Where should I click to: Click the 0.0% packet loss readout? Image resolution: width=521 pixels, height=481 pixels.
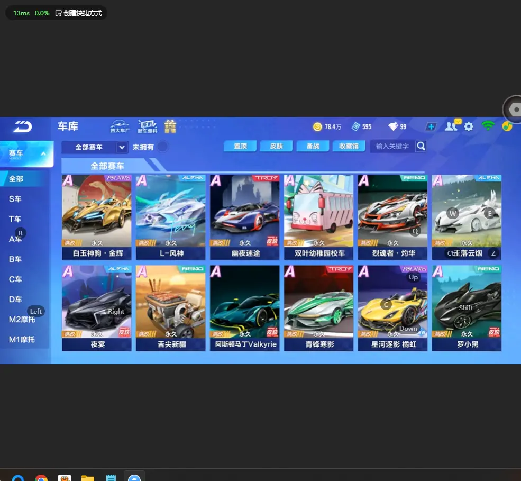(x=42, y=13)
